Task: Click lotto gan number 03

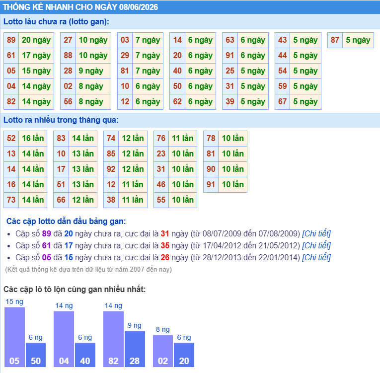Action: pos(125,40)
